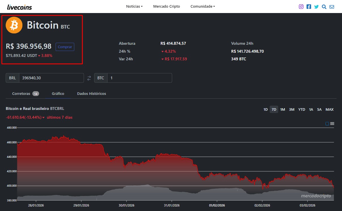Click the Comprar button
The width and height of the screenshot is (342, 211).
click(x=65, y=47)
